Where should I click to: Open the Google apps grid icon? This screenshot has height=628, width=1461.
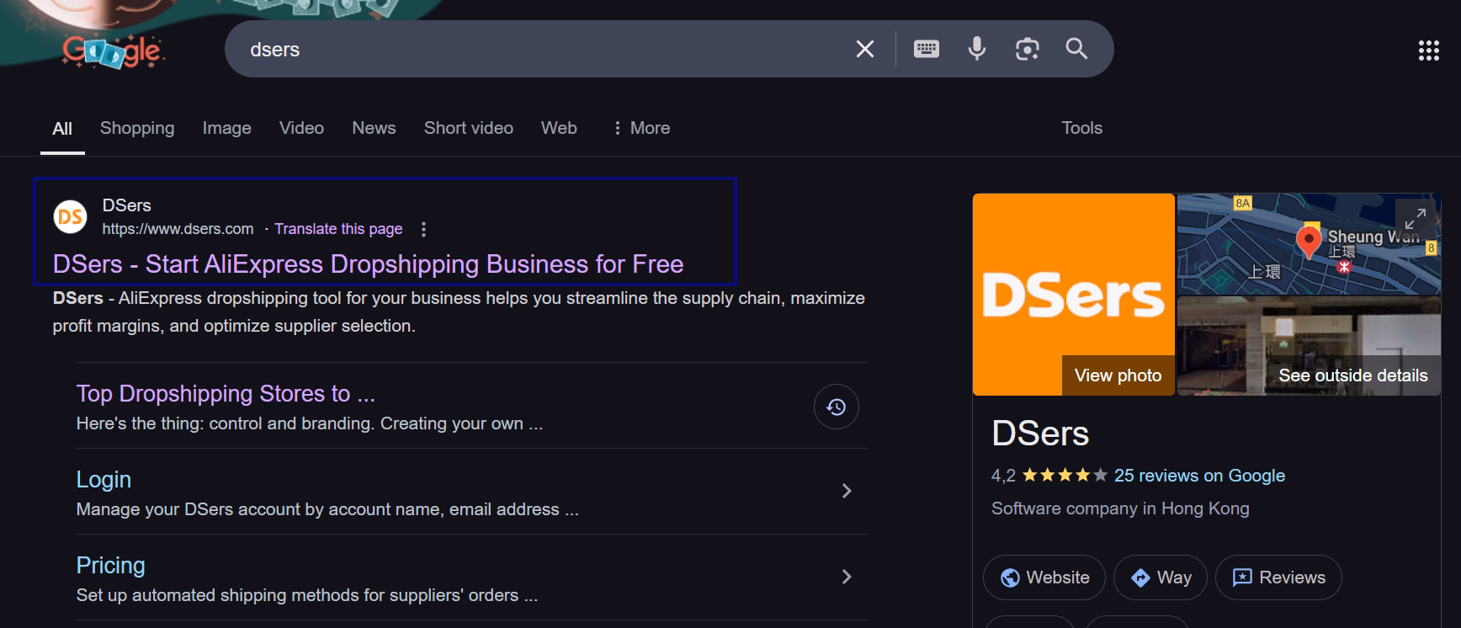point(1429,51)
